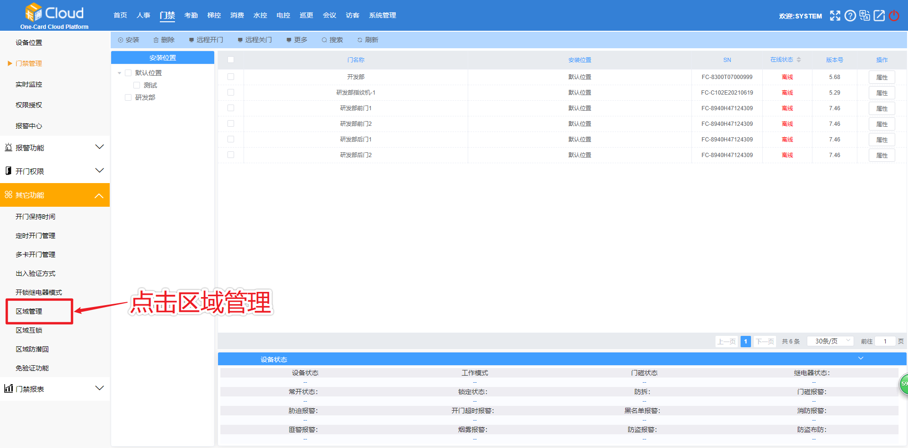Viewport: 908px width, 448px height.
Task: Click the Cloud platform logo
Action: (54, 16)
